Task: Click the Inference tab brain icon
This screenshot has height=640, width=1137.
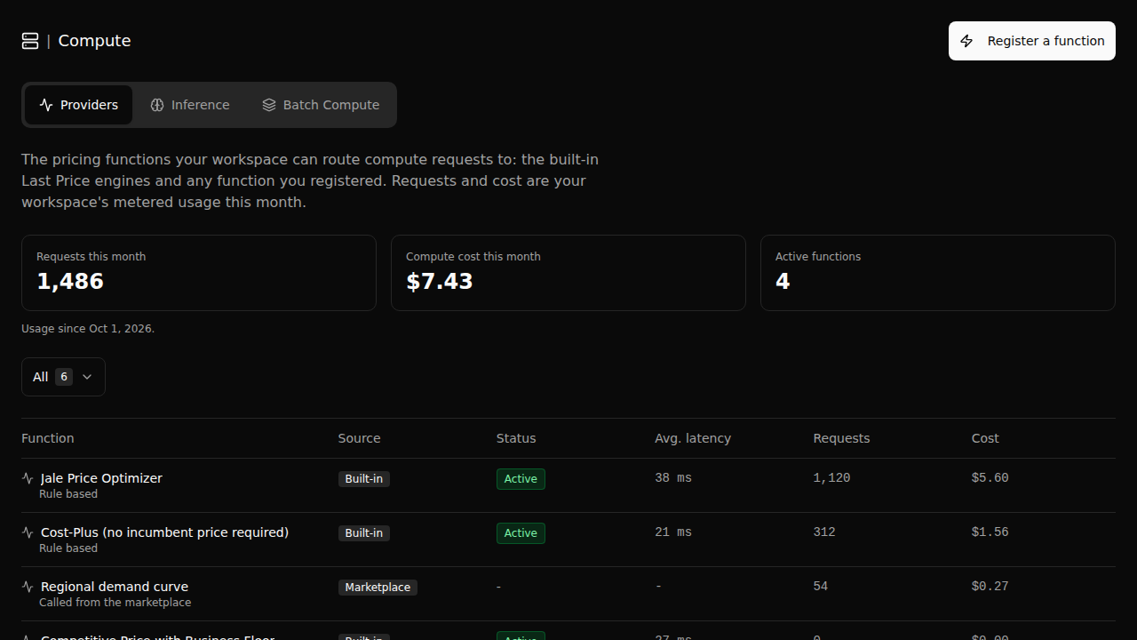Action: pyautogui.click(x=157, y=105)
